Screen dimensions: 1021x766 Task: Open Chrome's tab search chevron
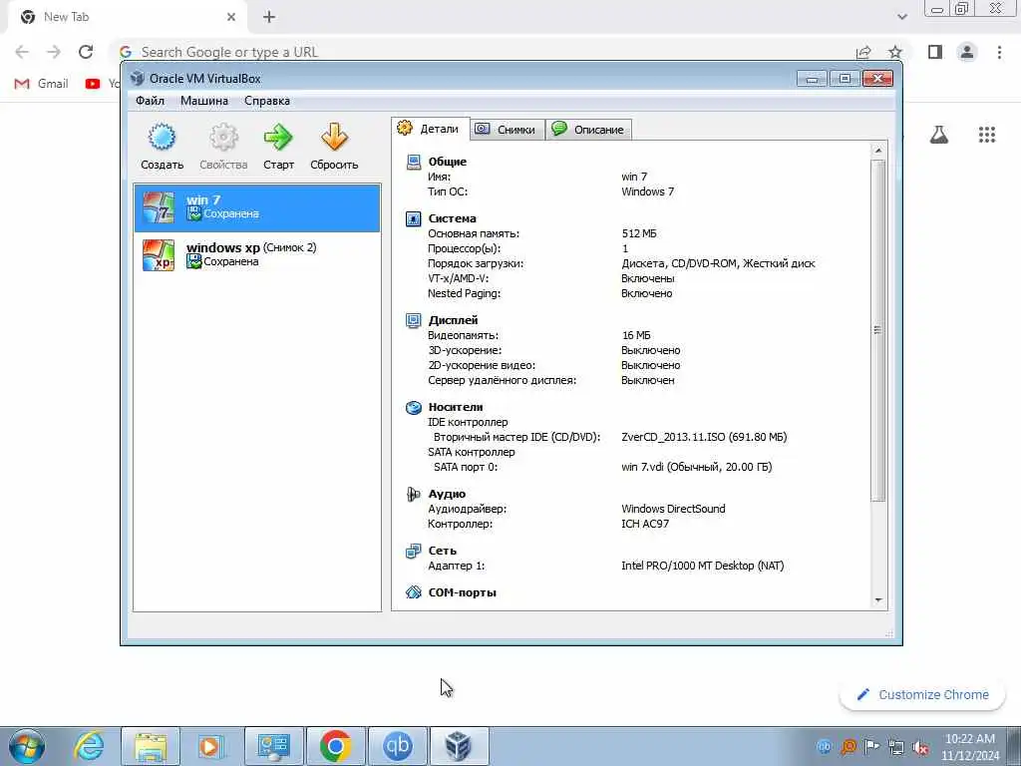(901, 17)
